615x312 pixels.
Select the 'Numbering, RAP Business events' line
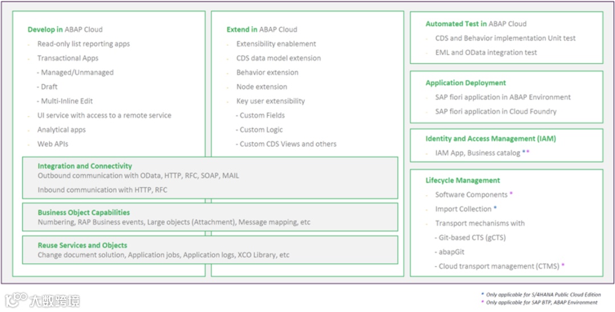[x=174, y=222]
